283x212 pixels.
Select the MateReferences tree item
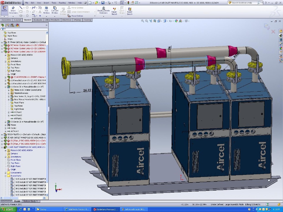[21, 93]
